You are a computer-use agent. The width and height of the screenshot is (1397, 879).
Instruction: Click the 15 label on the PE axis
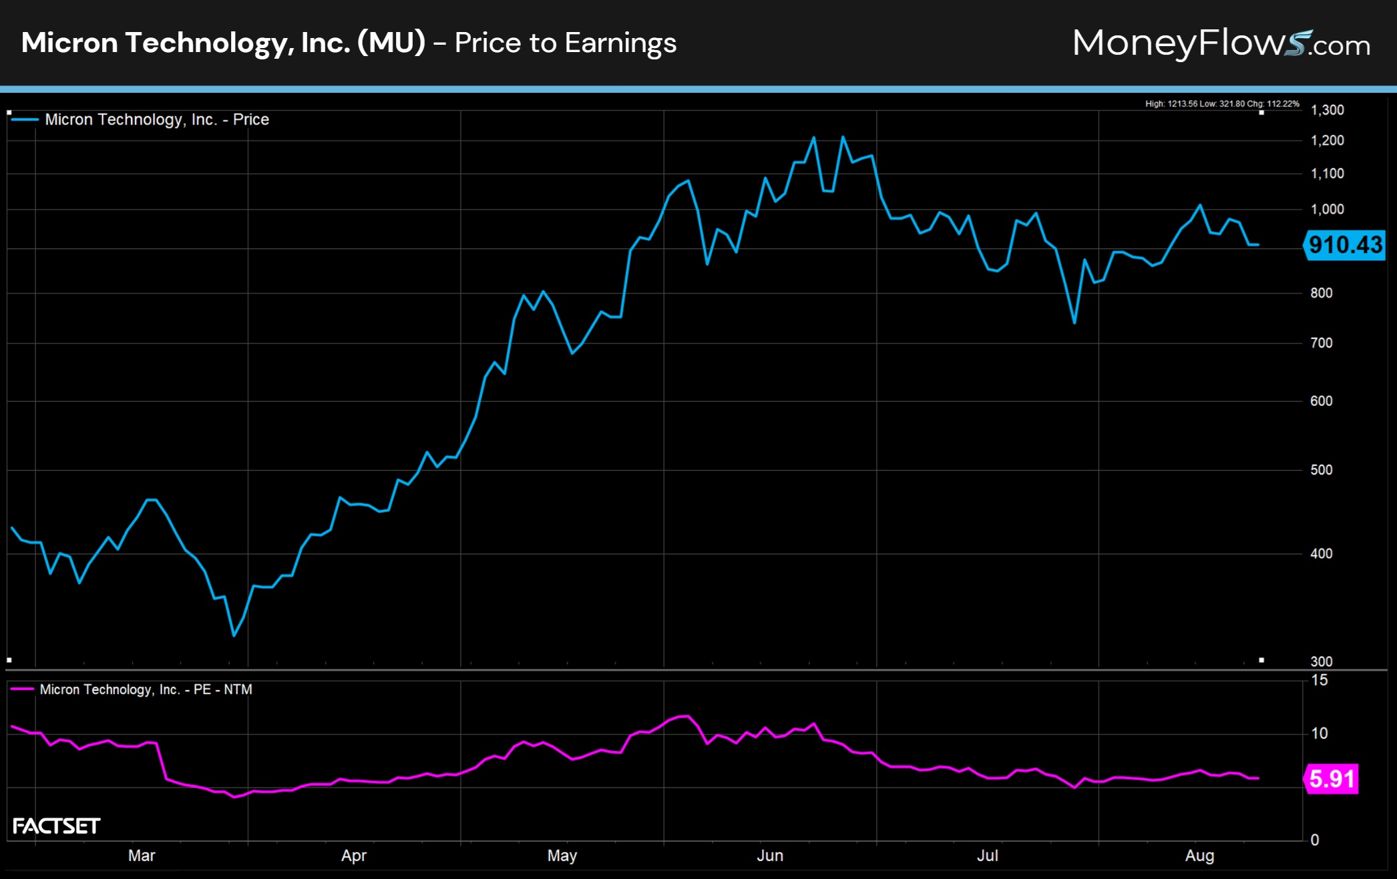tap(1320, 680)
